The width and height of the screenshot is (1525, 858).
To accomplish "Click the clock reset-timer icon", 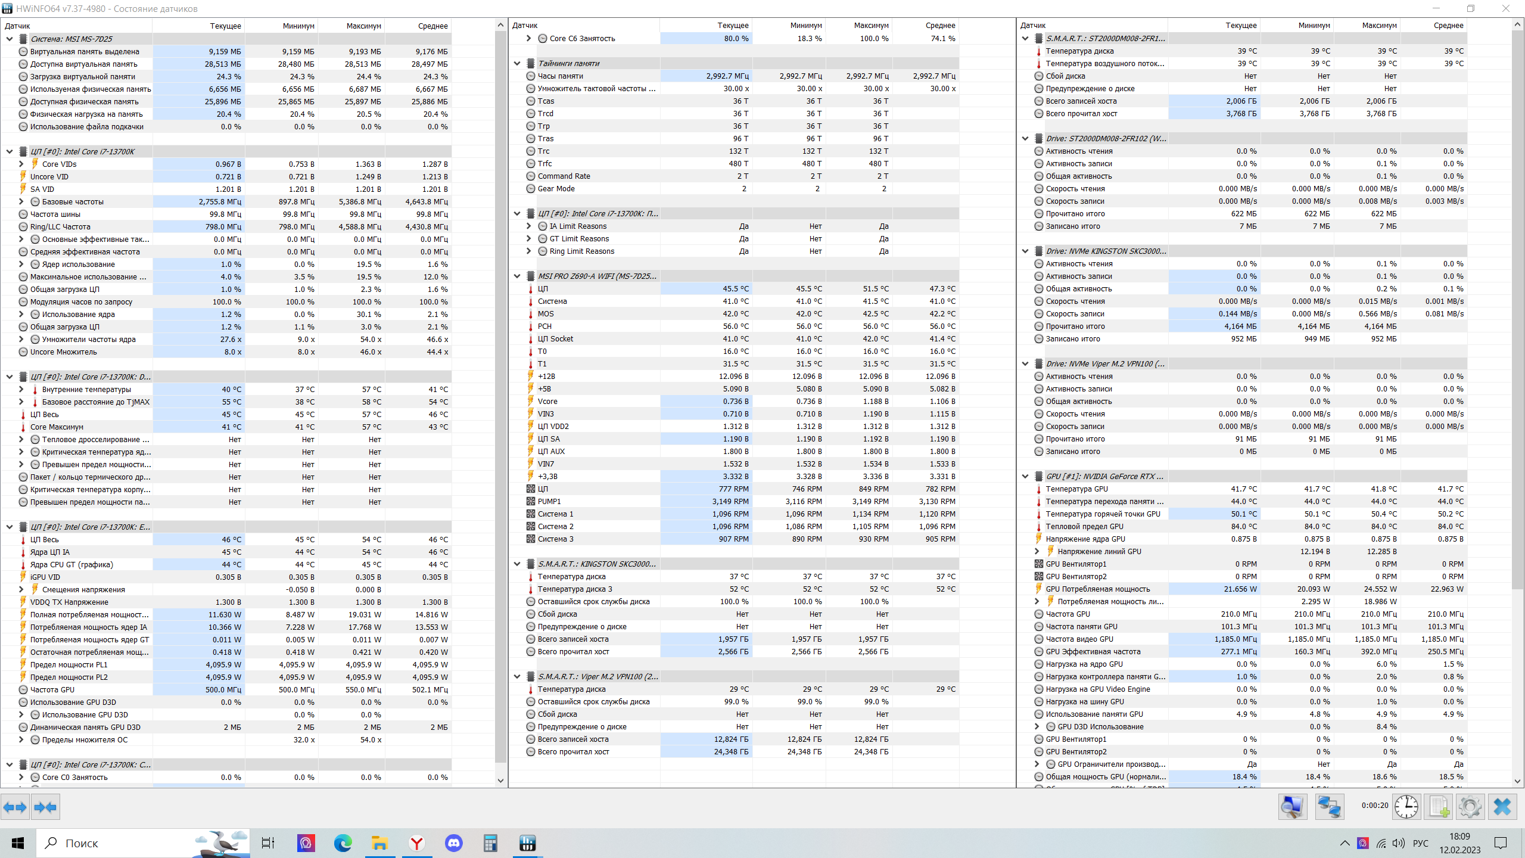I will tap(1406, 807).
